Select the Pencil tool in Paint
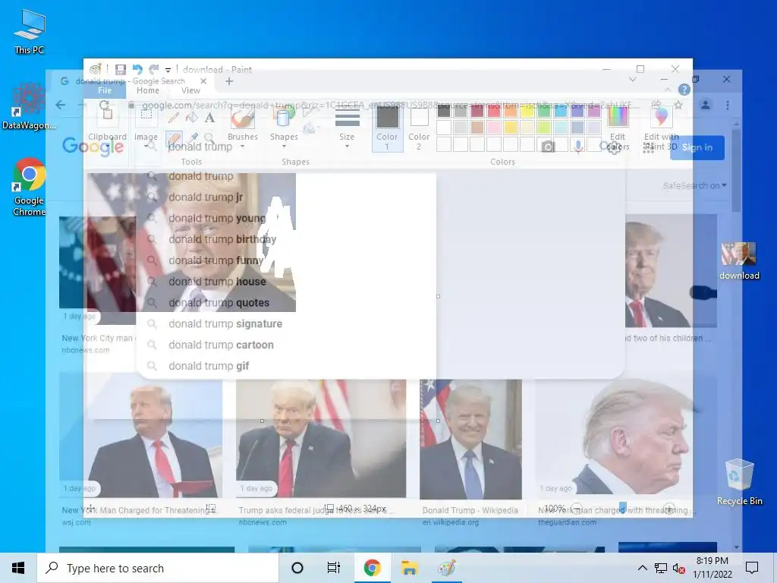Viewport: 777px width, 583px height. pos(174,118)
